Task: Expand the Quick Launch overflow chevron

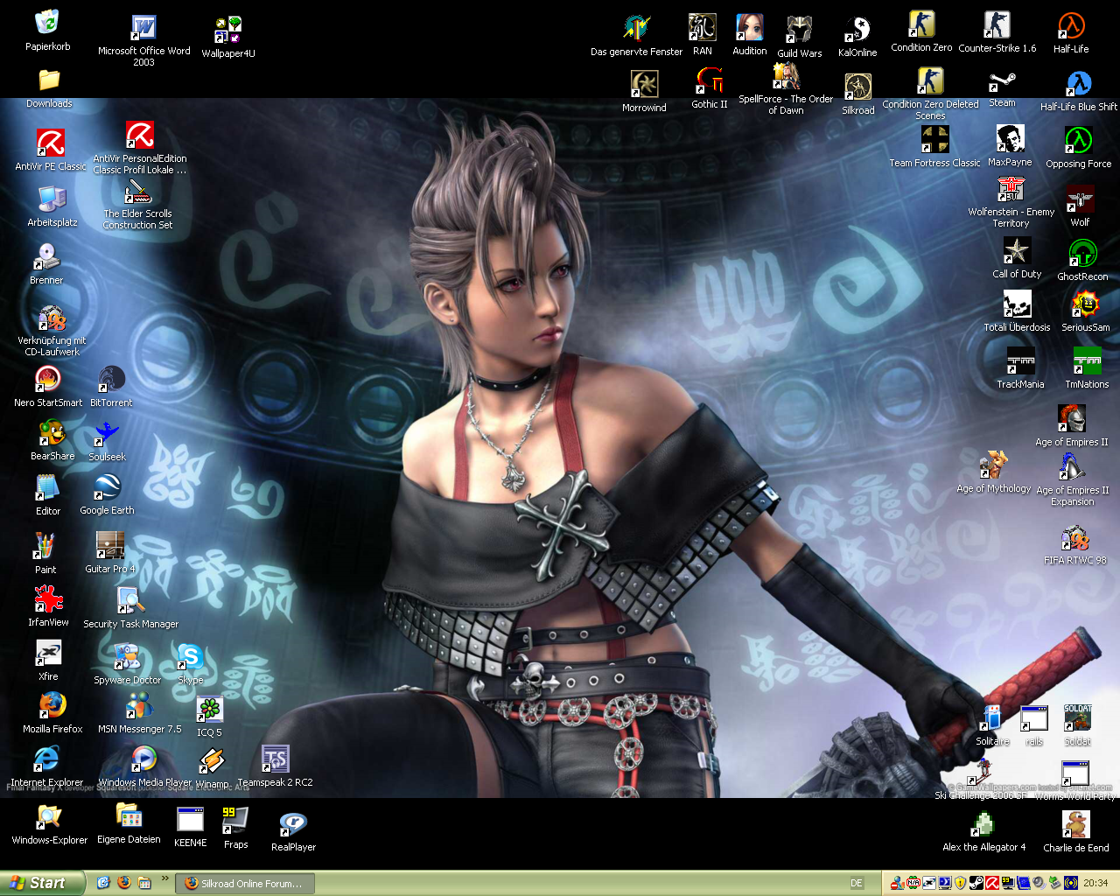Action: [x=164, y=878]
